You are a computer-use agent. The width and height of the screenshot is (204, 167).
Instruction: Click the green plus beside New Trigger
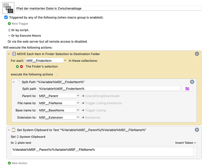coord(9,24)
